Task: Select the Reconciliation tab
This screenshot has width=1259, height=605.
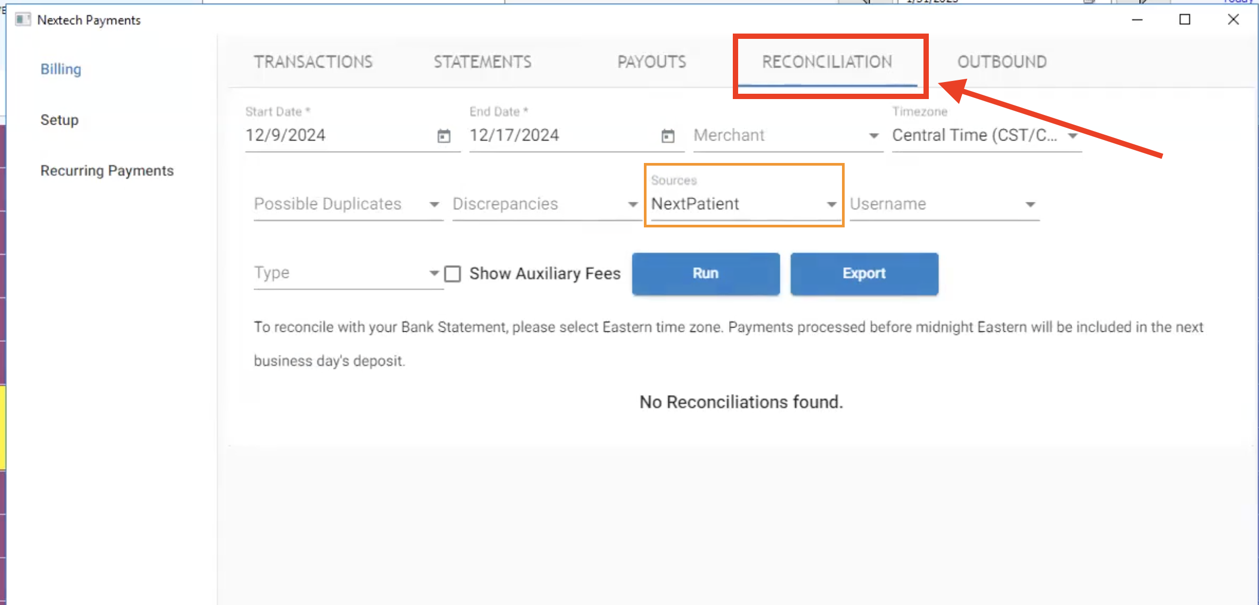Action: pos(827,62)
